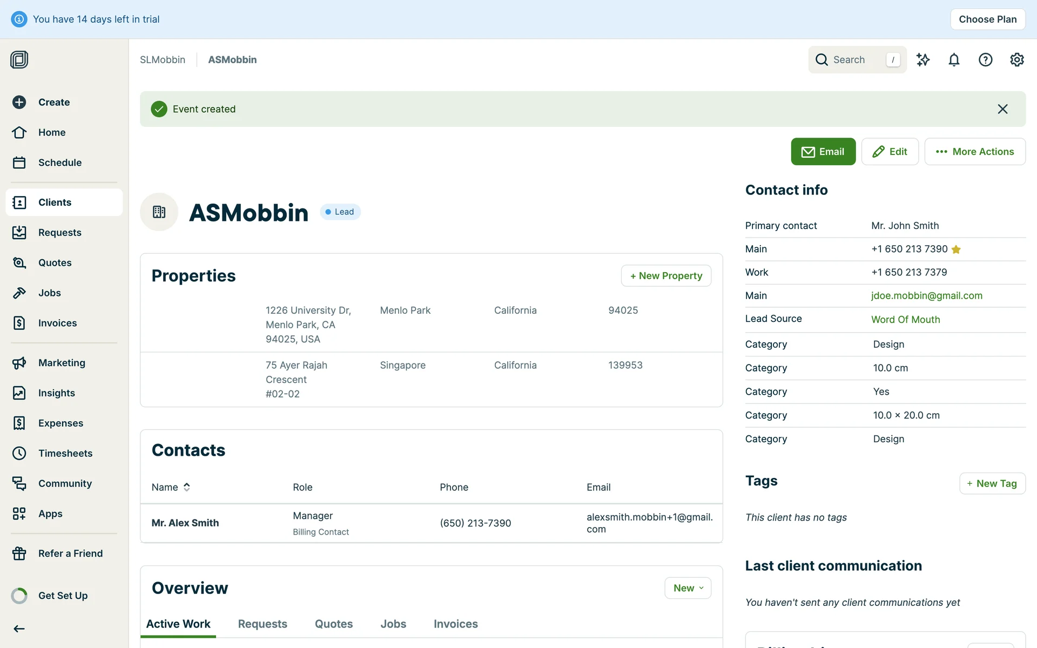
Task: Open the notifications bell icon
Action: pos(954,60)
